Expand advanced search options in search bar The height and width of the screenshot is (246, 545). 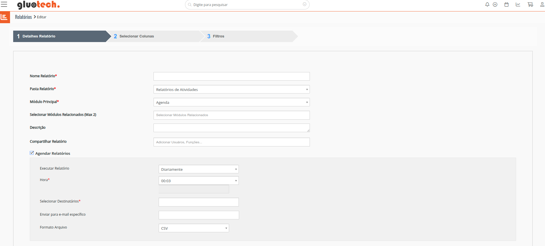point(304,4)
